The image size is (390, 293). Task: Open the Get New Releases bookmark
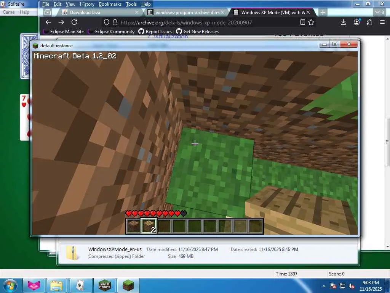pos(198,32)
